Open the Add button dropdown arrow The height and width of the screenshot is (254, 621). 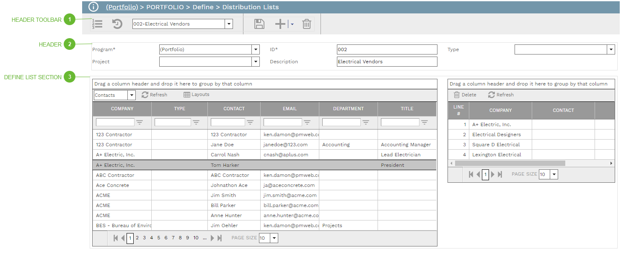coord(292,24)
